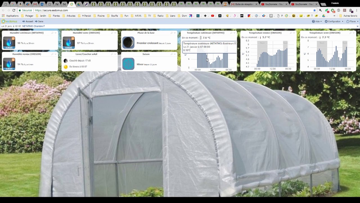Click the snowflake season icon for Hiver
360x203 pixels.
click(128, 64)
